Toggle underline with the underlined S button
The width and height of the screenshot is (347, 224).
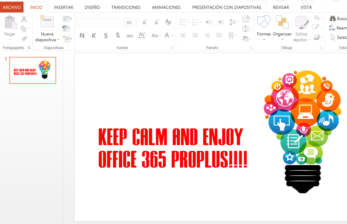(x=106, y=36)
